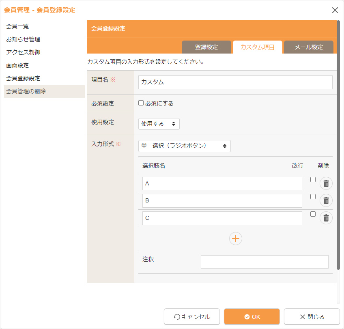The image size is (344, 329).
Task: Open 会員一覧 in the sidebar
Action: pyautogui.click(x=17, y=26)
